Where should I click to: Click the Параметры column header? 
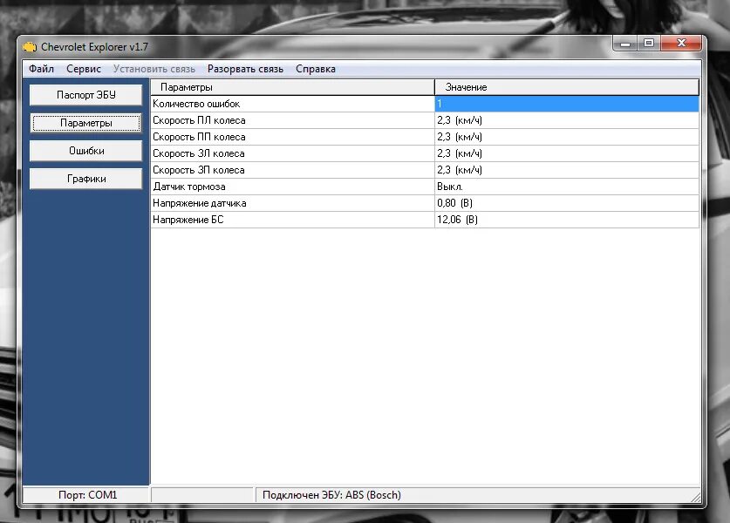292,87
